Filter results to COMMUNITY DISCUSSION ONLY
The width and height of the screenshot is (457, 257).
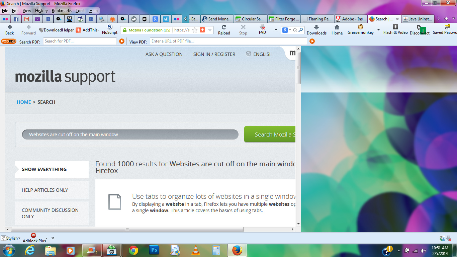pos(52,213)
